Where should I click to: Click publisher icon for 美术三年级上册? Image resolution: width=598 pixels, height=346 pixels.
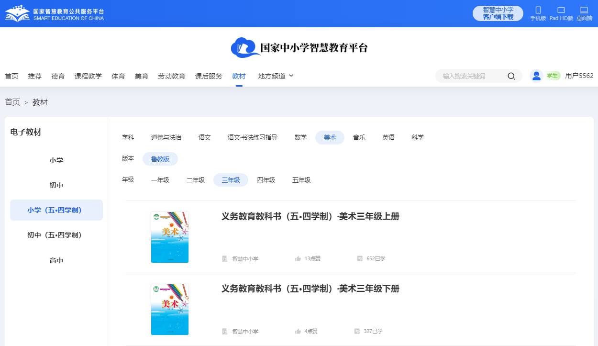click(x=225, y=259)
